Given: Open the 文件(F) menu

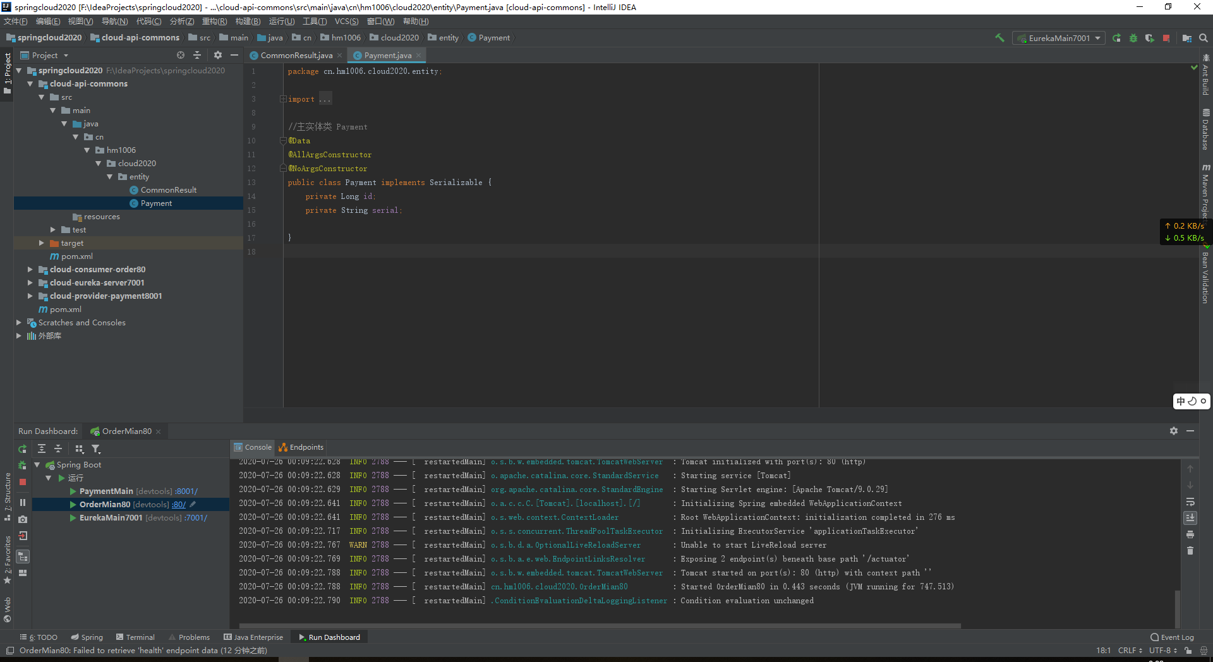Looking at the screenshot, I should (16, 21).
